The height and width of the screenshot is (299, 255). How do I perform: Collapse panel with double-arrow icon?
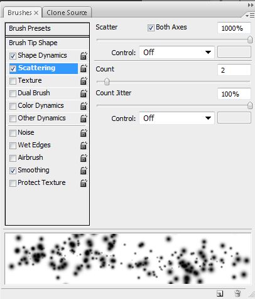(251, 5)
